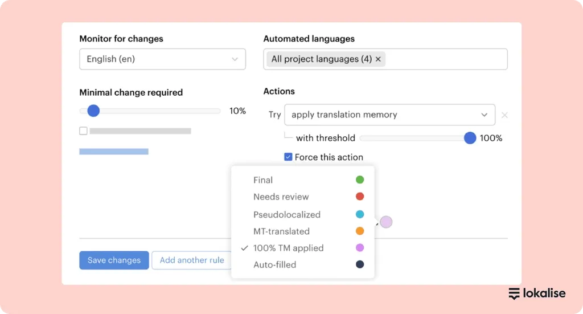This screenshot has width=583, height=314.
Task: Click the purple 100% TM applied dot
Action: [x=359, y=248]
